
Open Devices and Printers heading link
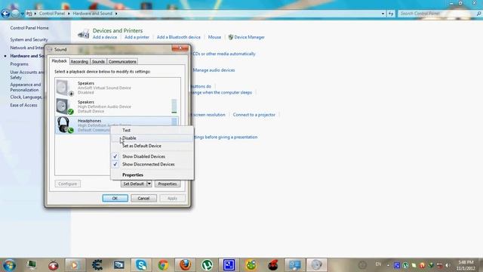pos(118,30)
